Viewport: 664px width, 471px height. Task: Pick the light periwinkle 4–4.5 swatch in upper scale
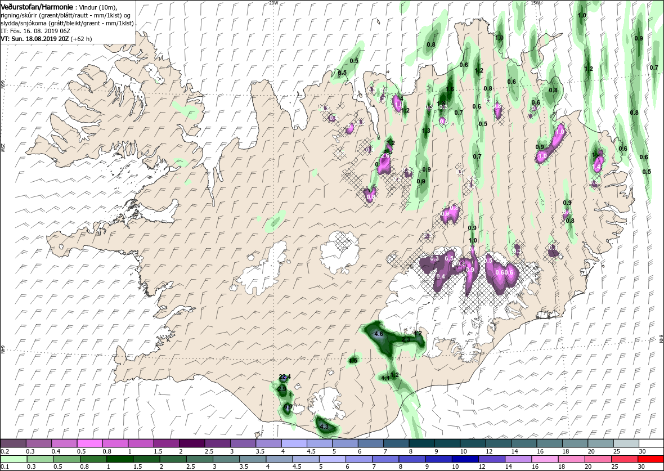pyautogui.click(x=294, y=443)
